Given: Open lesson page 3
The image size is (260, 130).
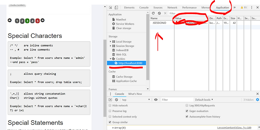Looking at the screenshot, I should (x=27, y=21).
